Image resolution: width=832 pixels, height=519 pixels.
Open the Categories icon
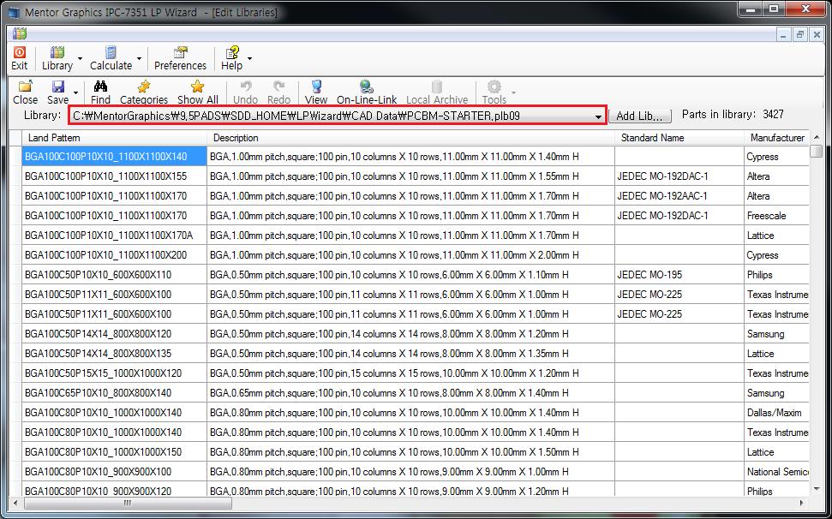click(144, 86)
